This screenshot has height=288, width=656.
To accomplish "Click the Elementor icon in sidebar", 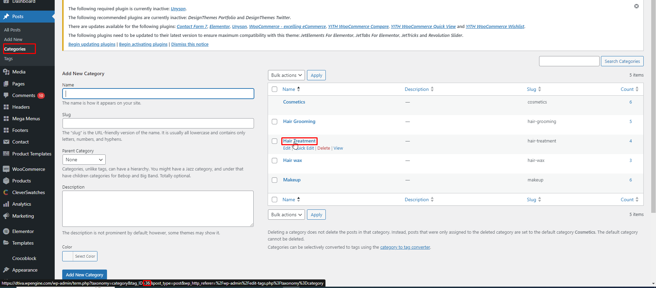I will pyautogui.click(x=6, y=231).
